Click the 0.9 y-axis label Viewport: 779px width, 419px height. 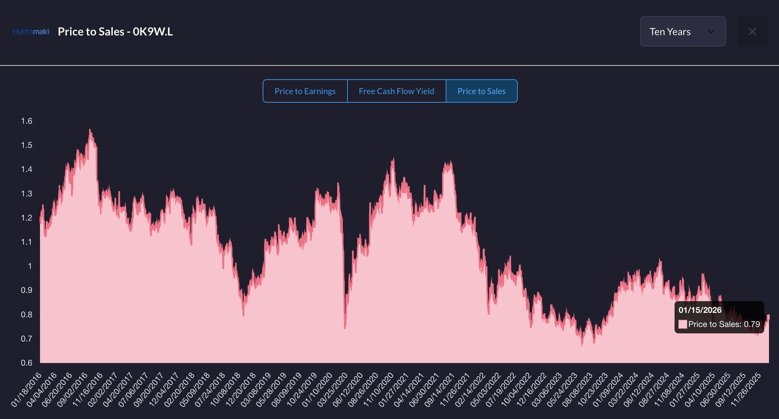coord(27,290)
